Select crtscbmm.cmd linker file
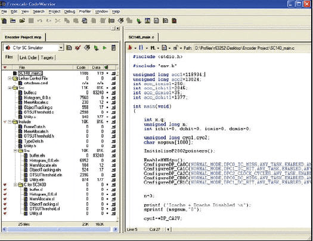Viewport: 313px width, 241px height. click(36, 83)
